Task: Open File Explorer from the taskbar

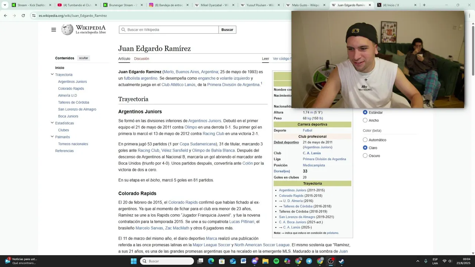Action: tap(265, 261)
